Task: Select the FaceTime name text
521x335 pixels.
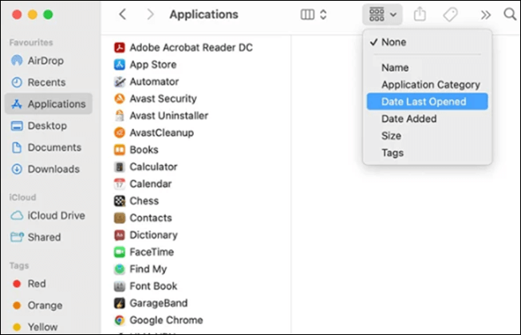Action: [x=152, y=252]
